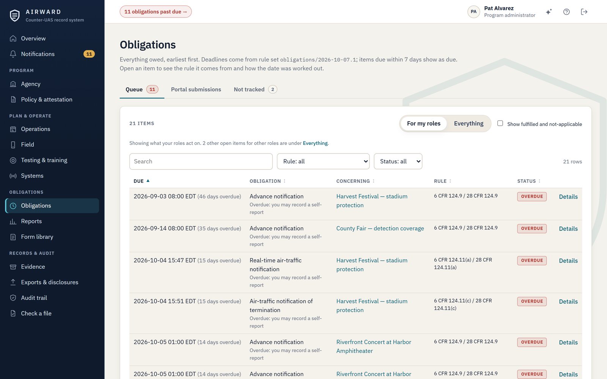
Task: Click the sign-out icon
Action: tap(584, 12)
